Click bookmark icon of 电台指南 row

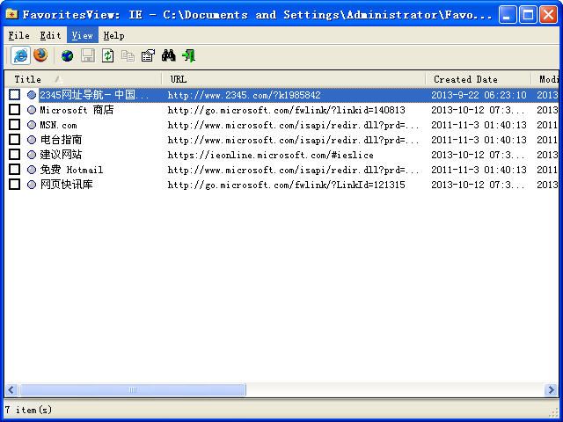32,140
